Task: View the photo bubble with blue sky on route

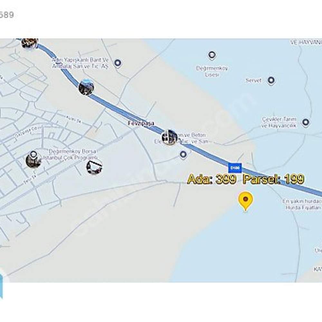Action: pos(86,87)
